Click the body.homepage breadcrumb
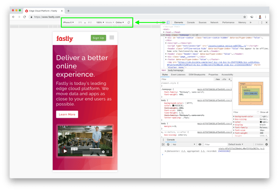Viewport: 279px width, 191px height. pos(176,70)
